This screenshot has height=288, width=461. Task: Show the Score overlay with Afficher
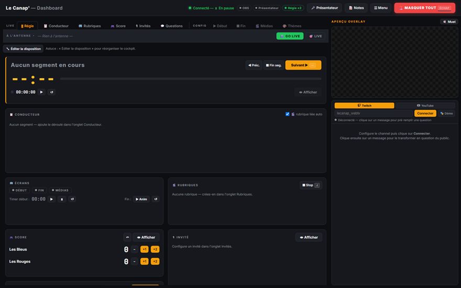coord(146,237)
